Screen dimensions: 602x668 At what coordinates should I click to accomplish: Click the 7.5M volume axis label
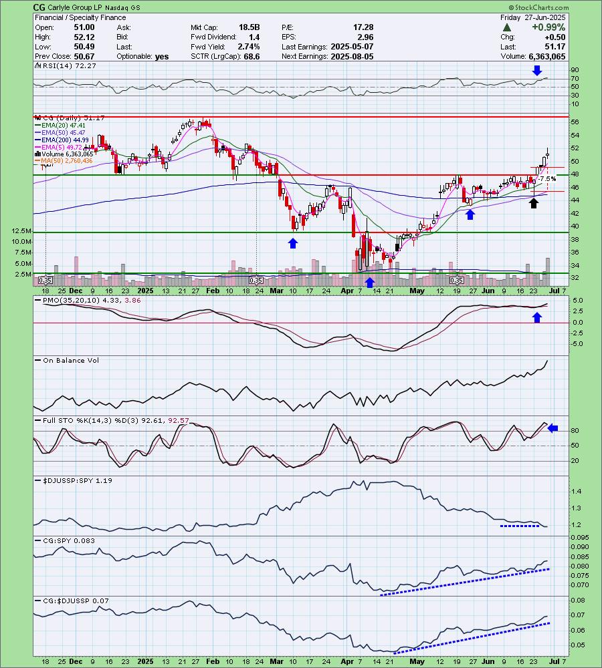click(23, 253)
